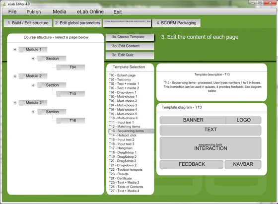The image size is (278, 204).
Task: Go to 1. Build / Edit structure tab
Action: [x=28, y=23]
